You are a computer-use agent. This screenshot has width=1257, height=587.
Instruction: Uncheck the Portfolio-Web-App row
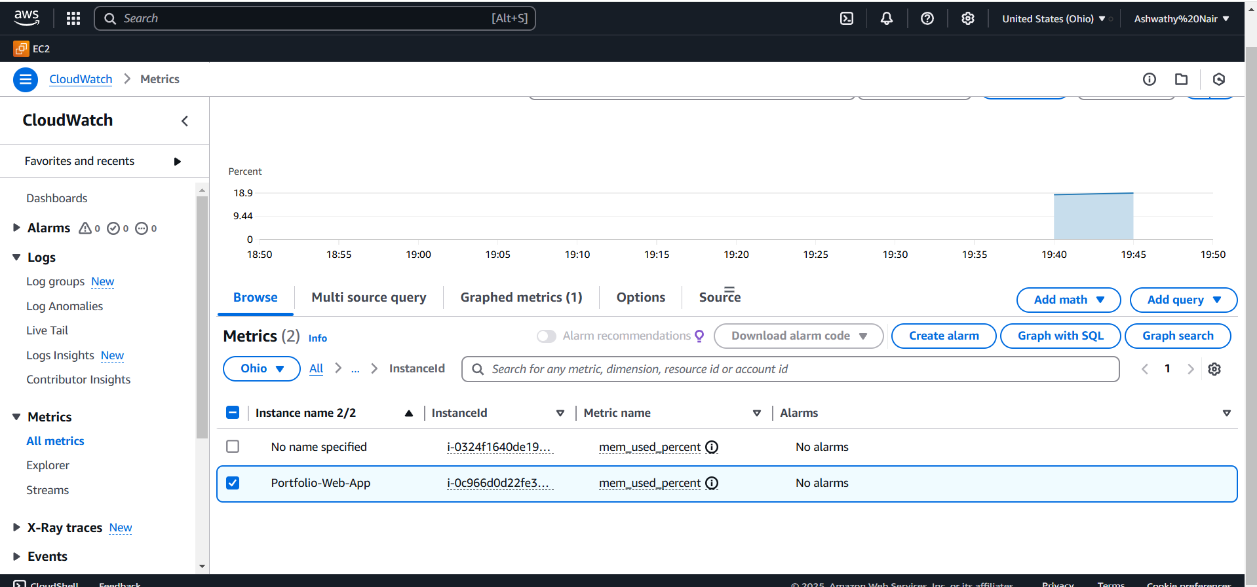click(x=233, y=483)
